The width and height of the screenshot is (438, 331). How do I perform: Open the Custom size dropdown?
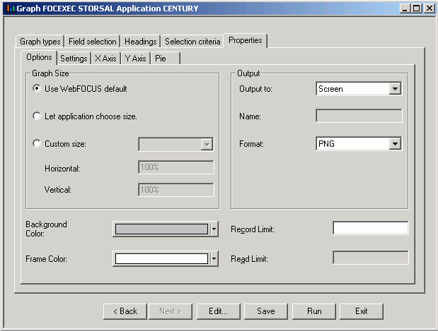[x=207, y=144]
